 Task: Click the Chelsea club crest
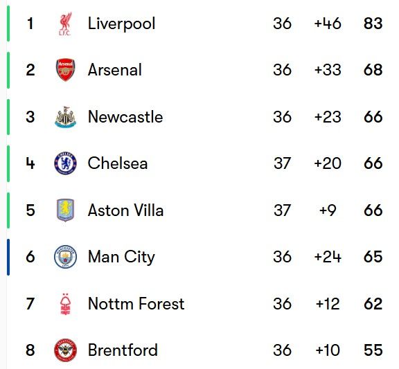(x=65, y=163)
